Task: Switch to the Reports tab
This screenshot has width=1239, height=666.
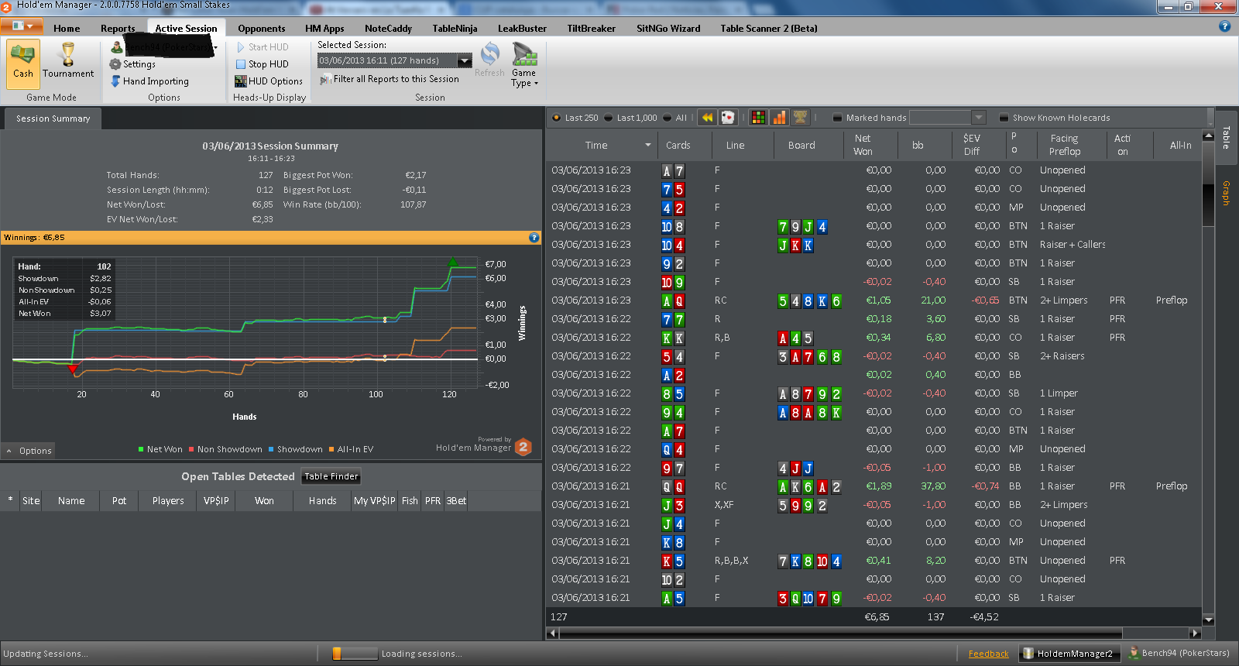Action: pyautogui.click(x=118, y=29)
